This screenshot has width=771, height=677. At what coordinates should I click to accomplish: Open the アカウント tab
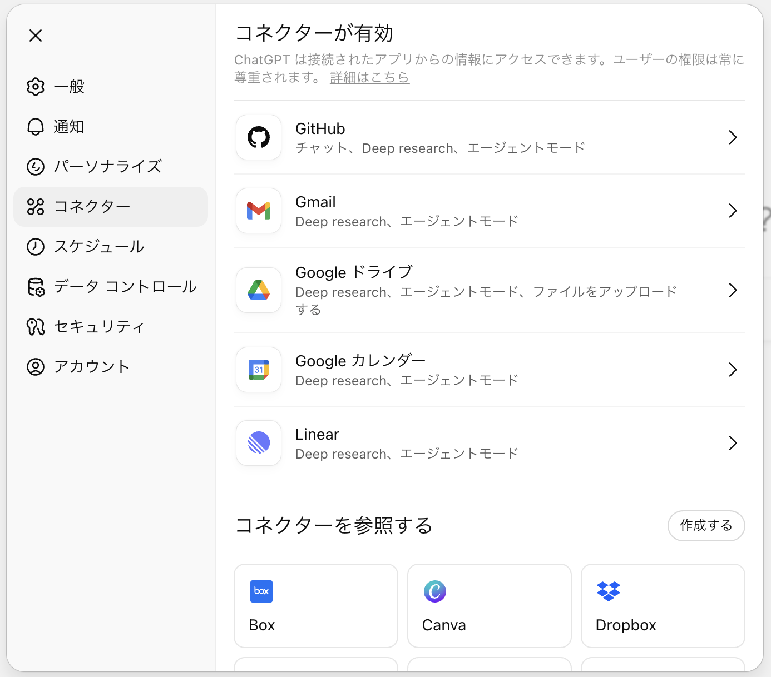click(x=111, y=367)
